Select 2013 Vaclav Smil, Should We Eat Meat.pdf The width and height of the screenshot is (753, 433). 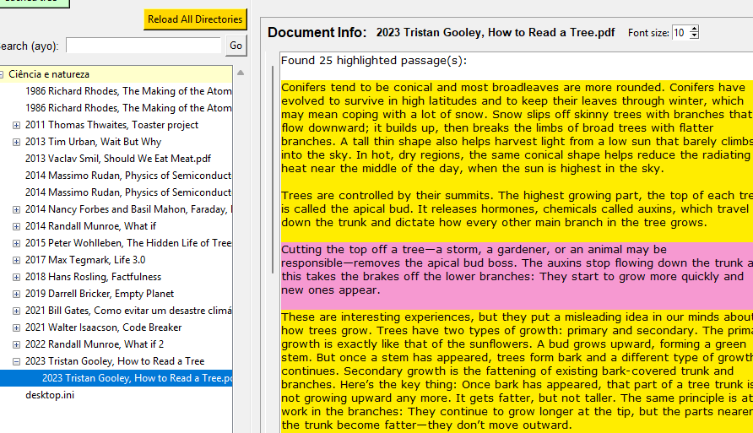(x=117, y=159)
